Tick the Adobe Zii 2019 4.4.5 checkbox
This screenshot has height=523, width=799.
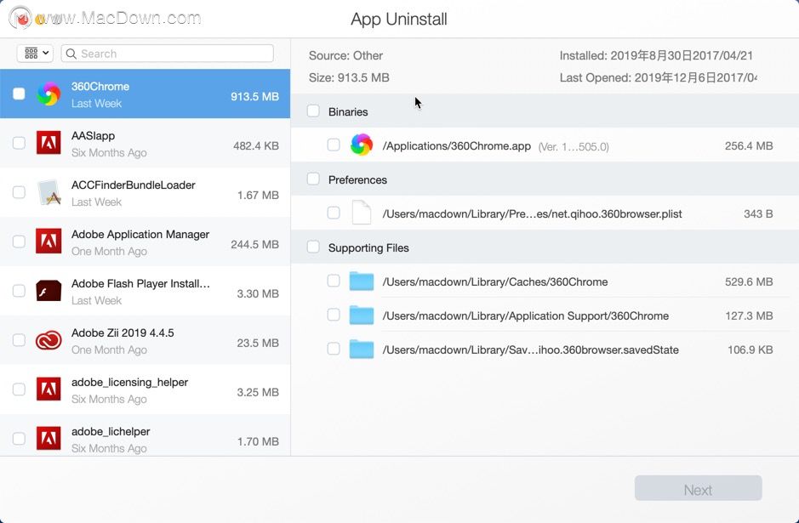point(19,340)
